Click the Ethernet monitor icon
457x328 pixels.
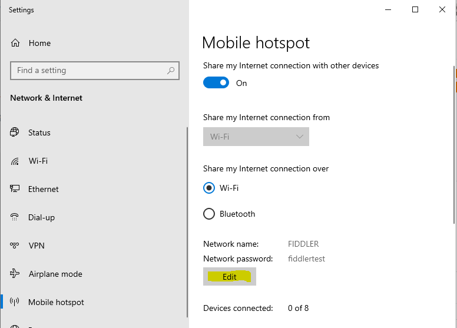(15, 188)
